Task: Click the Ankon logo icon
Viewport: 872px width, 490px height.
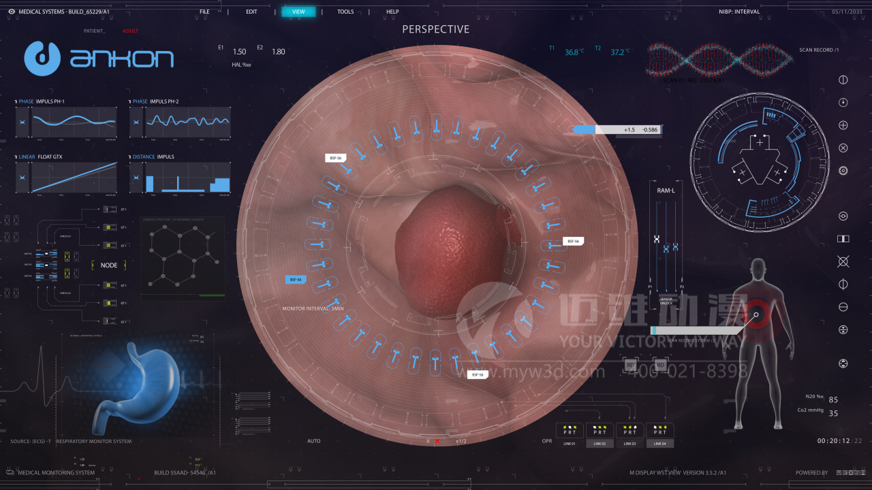Action: [43, 58]
